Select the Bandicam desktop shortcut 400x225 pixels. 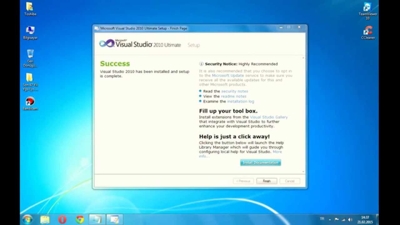click(30, 103)
